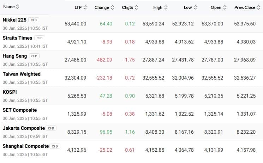Select SET Composite change value -5.08
The height and width of the screenshot is (163, 263).
coord(107,114)
